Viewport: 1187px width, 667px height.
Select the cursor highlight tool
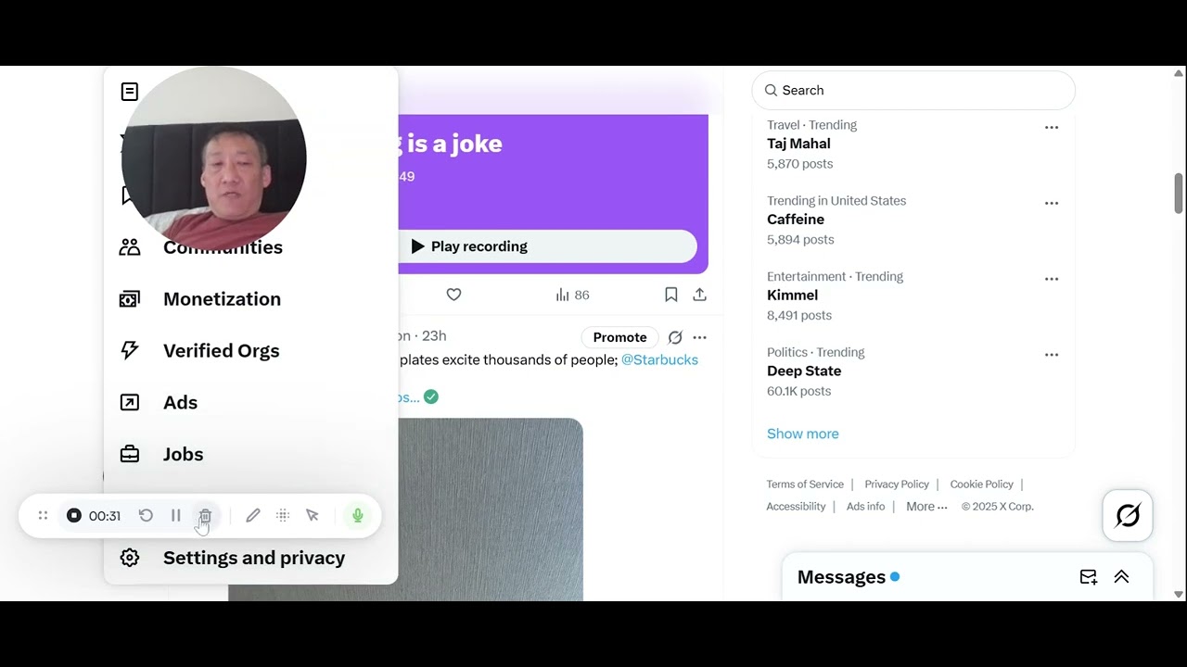(313, 516)
